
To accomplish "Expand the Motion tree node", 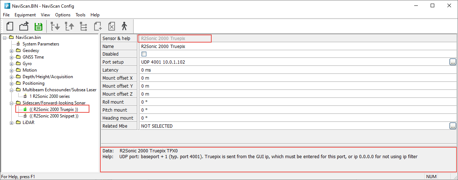I will 11,70.
